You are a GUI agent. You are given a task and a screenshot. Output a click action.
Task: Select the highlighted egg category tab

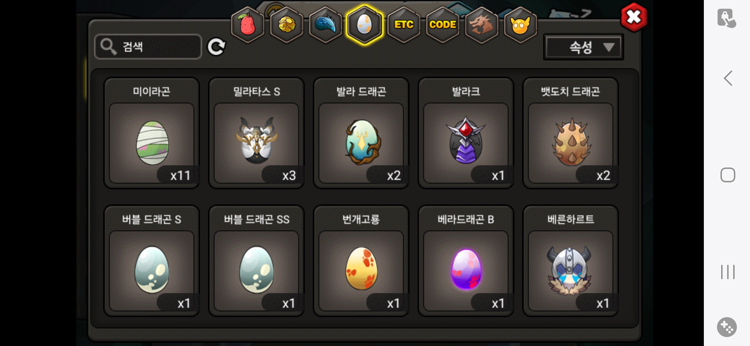(364, 25)
